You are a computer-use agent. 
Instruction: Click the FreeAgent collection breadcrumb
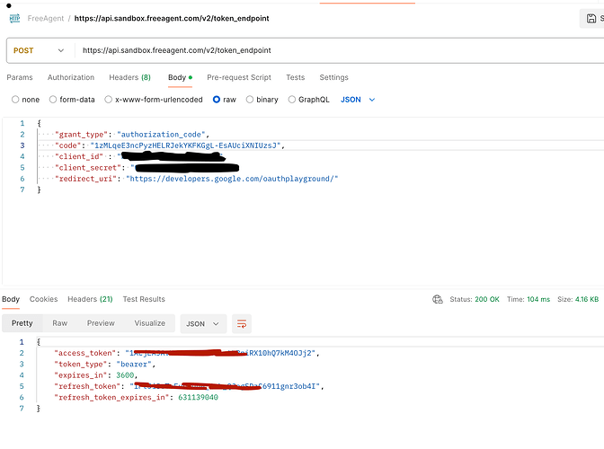point(46,18)
